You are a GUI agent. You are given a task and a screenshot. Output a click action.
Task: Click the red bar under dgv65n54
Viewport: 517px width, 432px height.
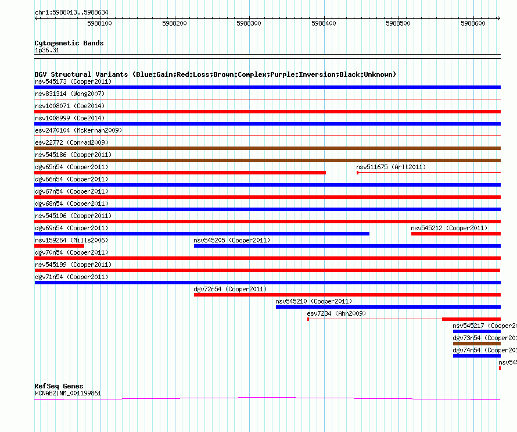pyautogui.click(x=180, y=173)
